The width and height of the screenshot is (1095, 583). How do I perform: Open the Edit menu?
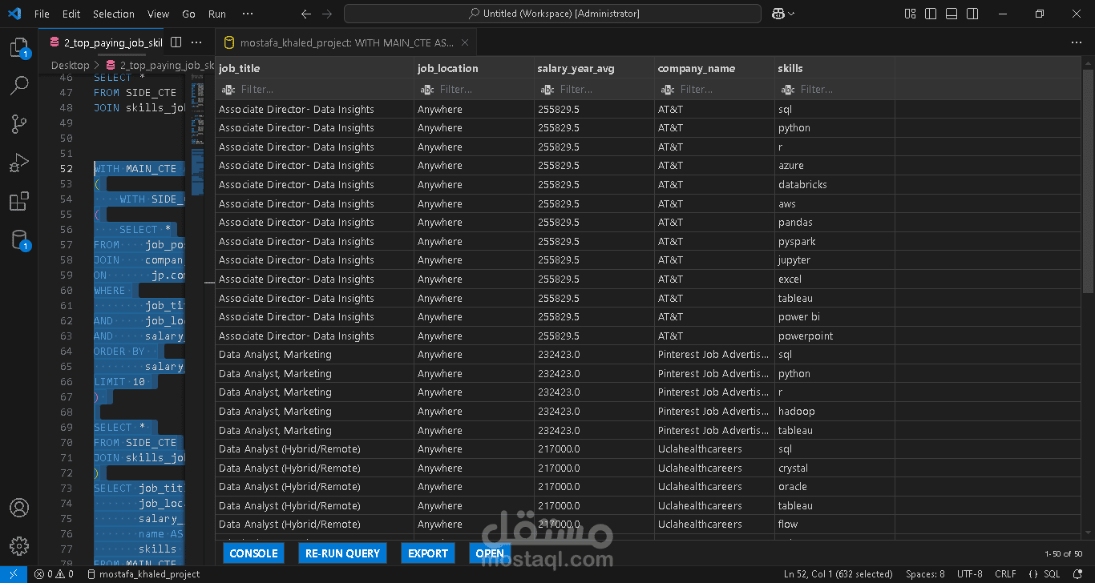71,14
